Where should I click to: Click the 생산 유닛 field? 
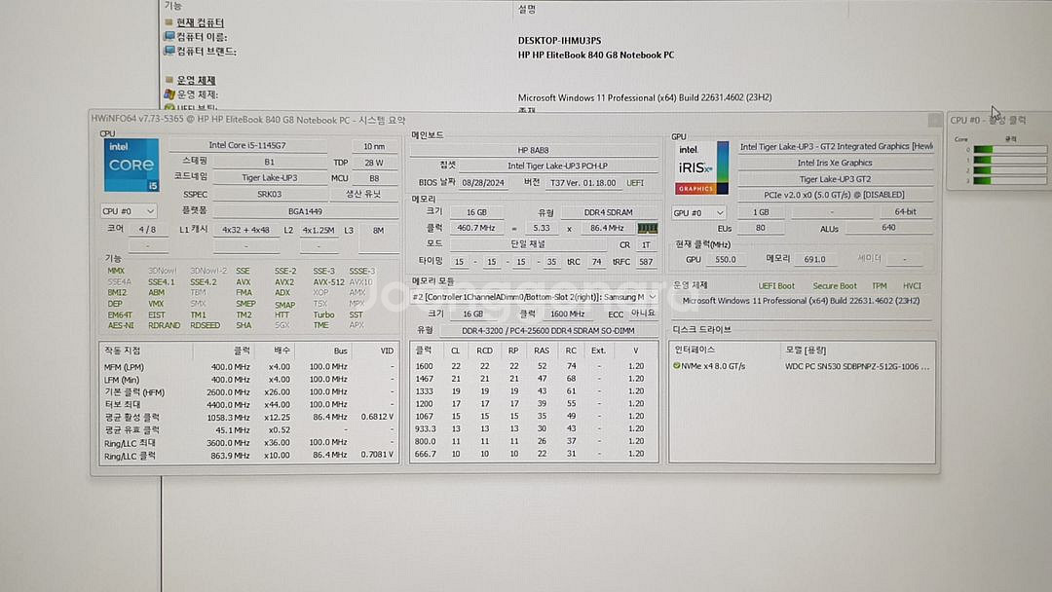[x=363, y=194]
